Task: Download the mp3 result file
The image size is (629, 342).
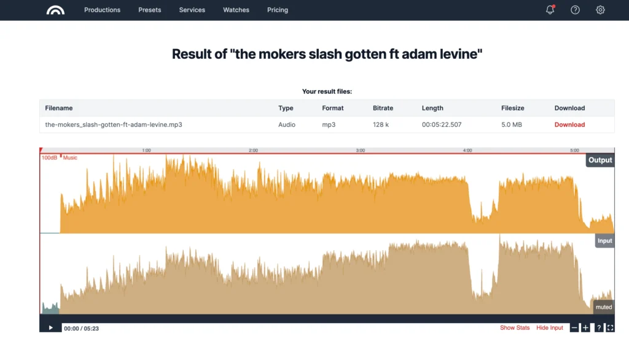Action: click(569, 124)
